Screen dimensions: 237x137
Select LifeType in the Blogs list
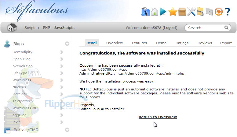click(20, 73)
